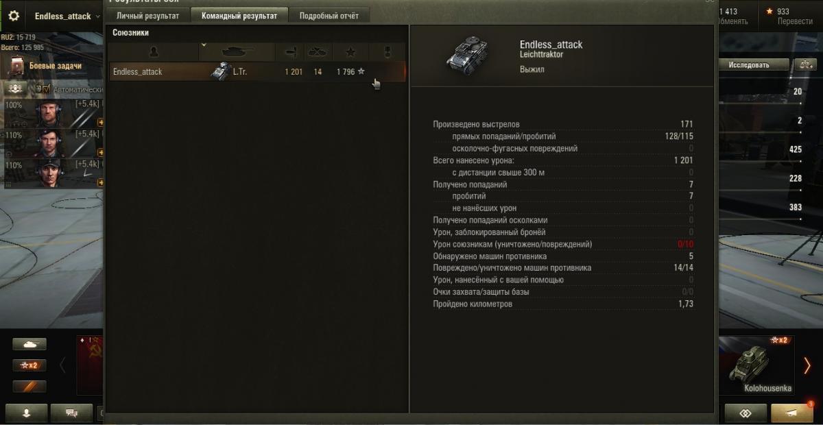Open the contacts button in bottom bar
Image resolution: width=823 pixels, height=425 pixels.
click(x=746, y=413)
